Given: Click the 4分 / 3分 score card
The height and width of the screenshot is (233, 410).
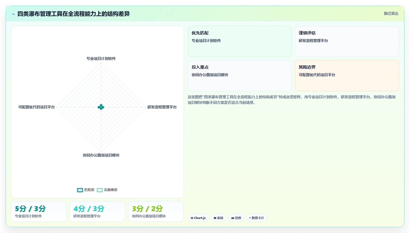Looking at the screenshot, I should pos(97,211).
